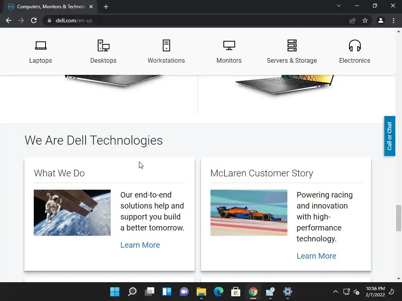Screen dimensions: 402x301
Task: Open the Call or Chat side tab
Action: pos(389,136)
